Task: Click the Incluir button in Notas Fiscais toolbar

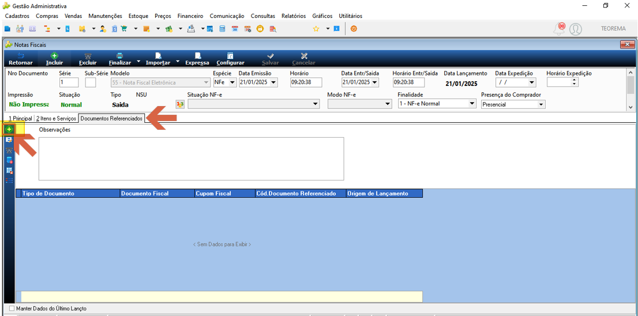Action: pyautogui.click(x=54, y=59)
